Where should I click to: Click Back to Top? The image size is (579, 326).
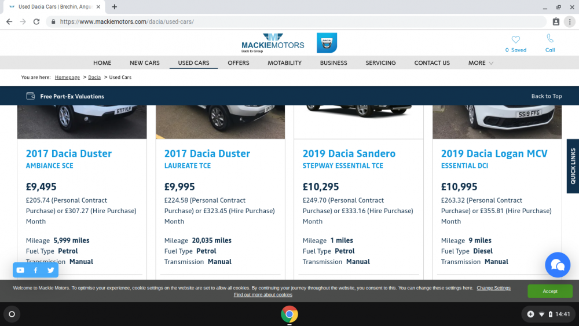pos(547,96)
